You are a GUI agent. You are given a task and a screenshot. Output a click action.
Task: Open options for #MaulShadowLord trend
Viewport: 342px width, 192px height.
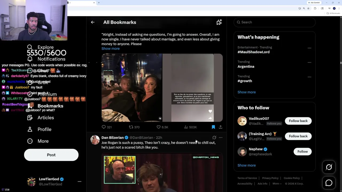tap(309, 48)
